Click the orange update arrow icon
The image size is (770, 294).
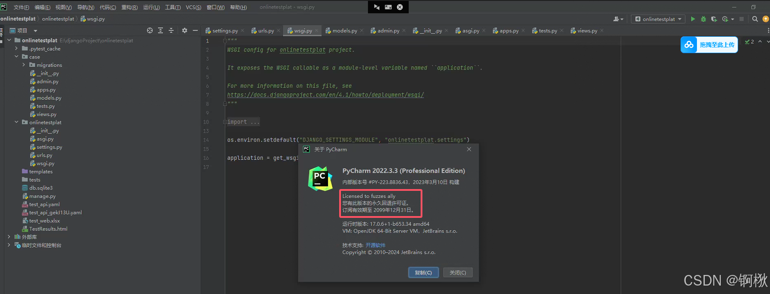pyautogui.click(x=766, y=19)
